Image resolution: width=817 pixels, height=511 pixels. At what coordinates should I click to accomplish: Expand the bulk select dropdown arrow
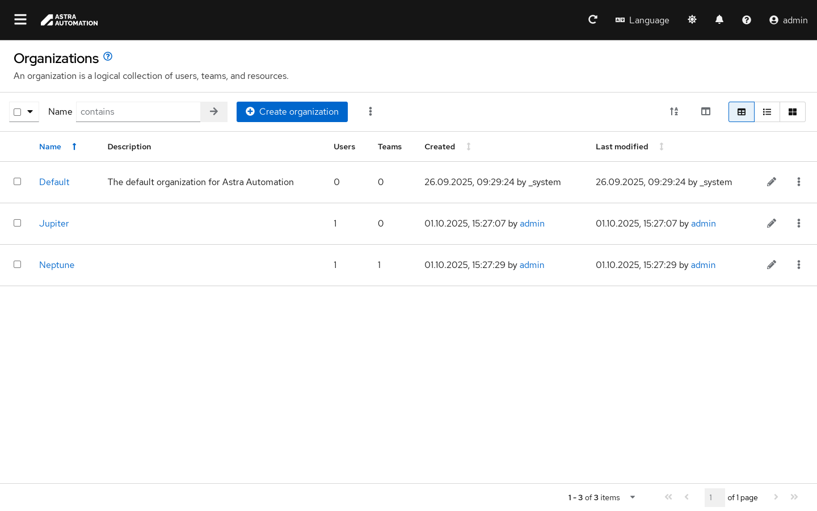30,112
